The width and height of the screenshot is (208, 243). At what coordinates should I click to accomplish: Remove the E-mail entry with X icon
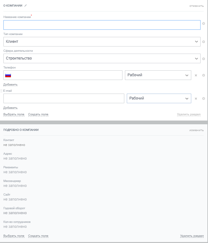pyautogui.click(x=196, y=99)
